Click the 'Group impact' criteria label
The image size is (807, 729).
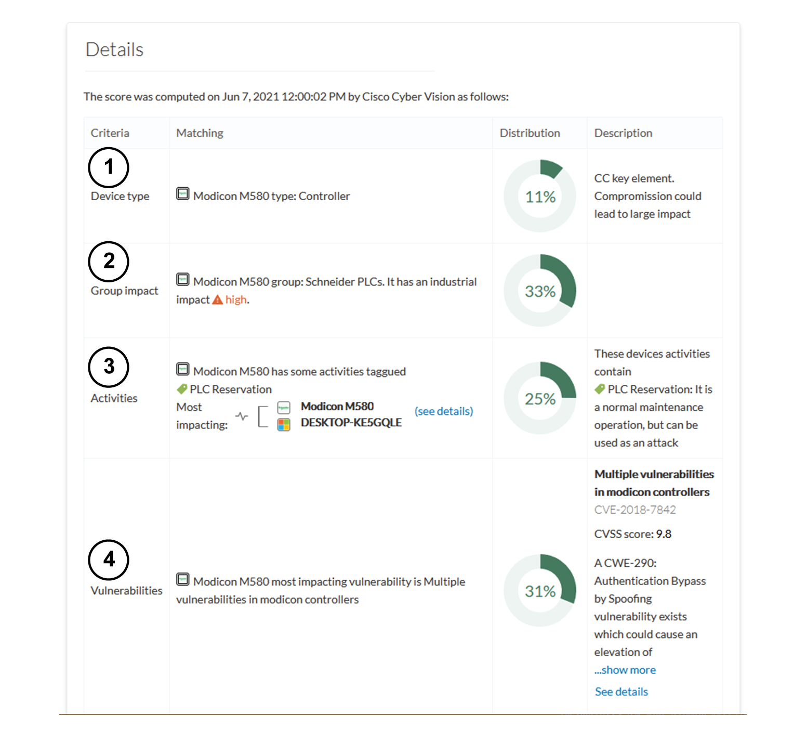tap(124, 291)
